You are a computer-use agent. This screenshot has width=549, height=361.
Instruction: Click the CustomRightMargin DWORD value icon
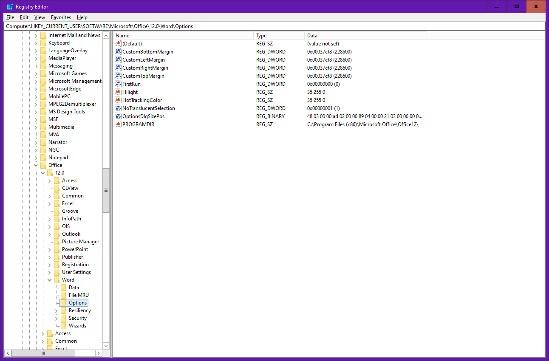click(x=118, y=68)
